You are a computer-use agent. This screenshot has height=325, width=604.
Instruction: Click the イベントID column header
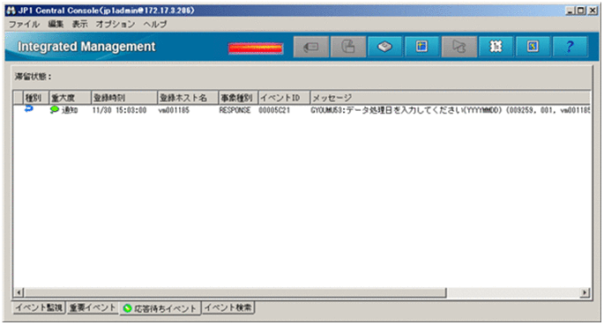click(x=284, y=98)
